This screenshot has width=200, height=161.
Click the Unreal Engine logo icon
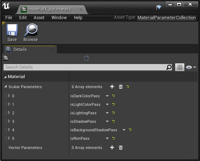[6, 6]
